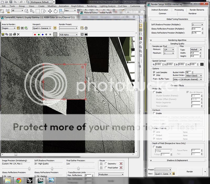Click the Save Image icon in the render window

(x=3, y=34)
